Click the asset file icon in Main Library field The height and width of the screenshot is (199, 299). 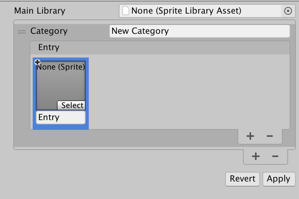[126, 11]
